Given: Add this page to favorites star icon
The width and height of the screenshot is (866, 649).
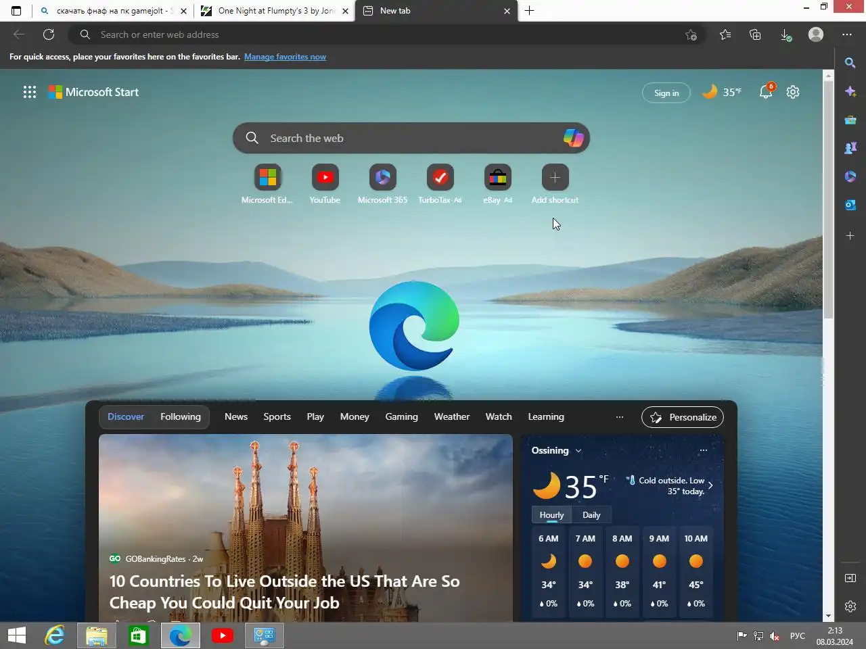Looking at the screenshot, I should point(691,34).
